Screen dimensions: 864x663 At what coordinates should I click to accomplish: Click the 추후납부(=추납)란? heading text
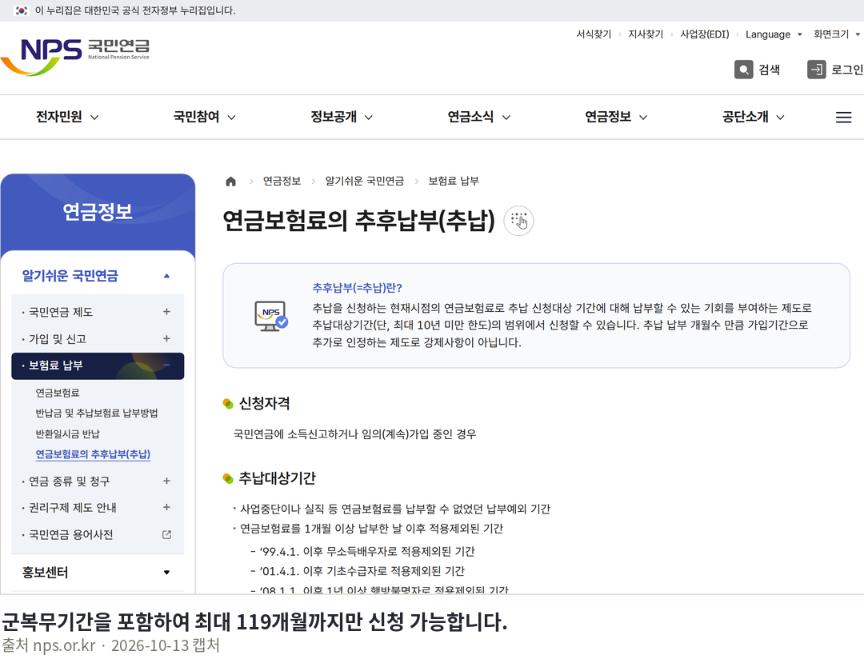pyautogui.click(x=357, y=287)
